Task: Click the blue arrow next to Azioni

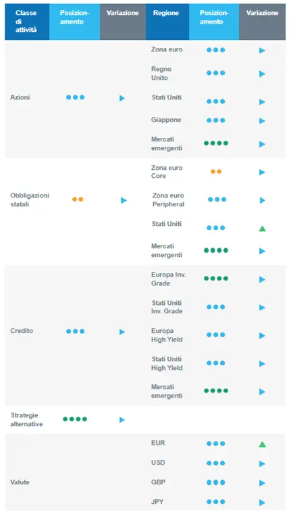Action: [x=122, y=98]
